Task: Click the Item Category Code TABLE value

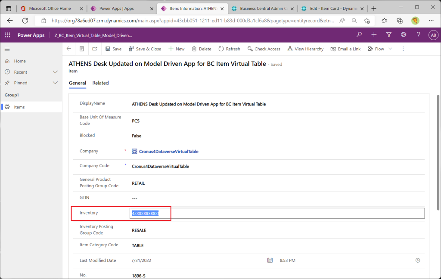Action: (137, 245)
